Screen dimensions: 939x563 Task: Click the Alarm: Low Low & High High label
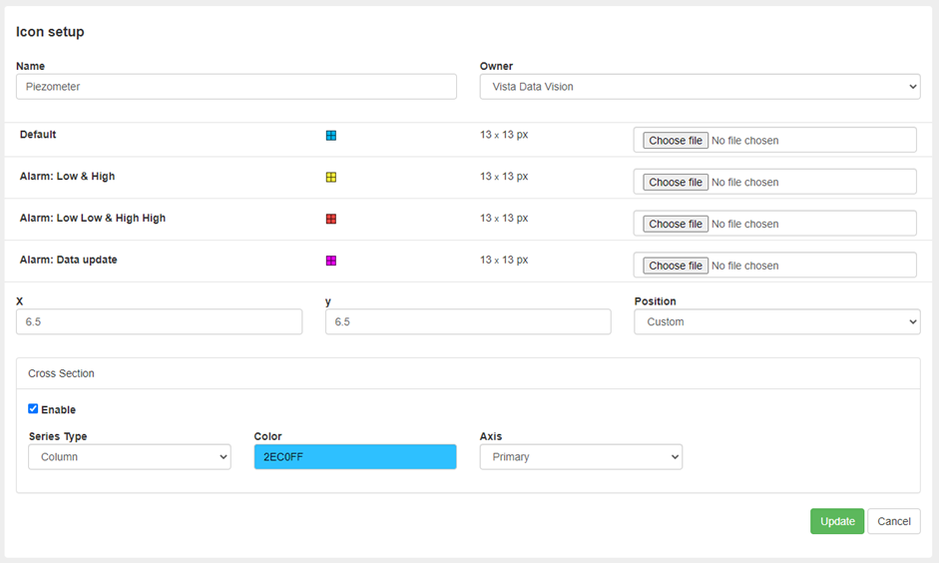[x=93, y=218]
